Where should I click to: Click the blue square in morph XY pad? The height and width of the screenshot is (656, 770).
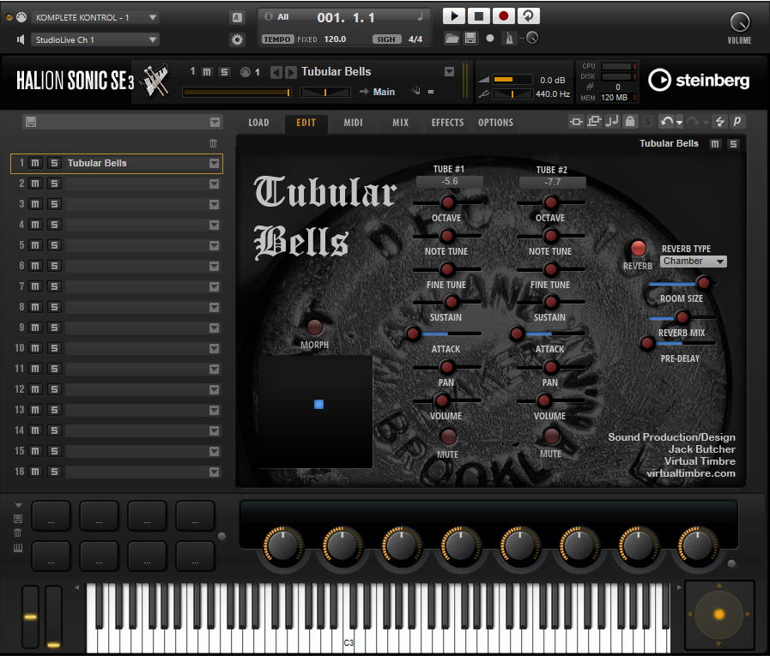[318, 404]
